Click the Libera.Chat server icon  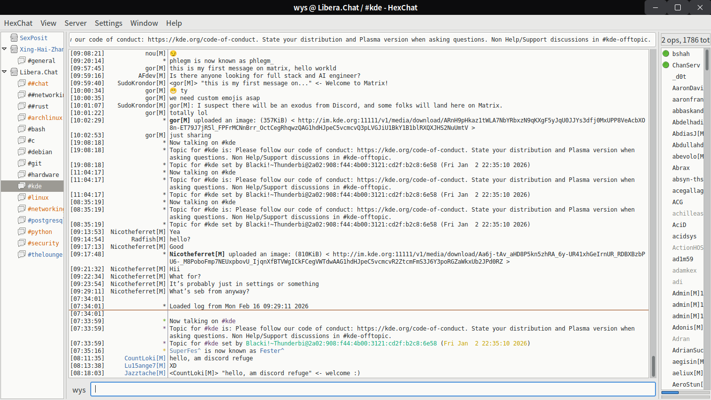[x=13, y=72]
